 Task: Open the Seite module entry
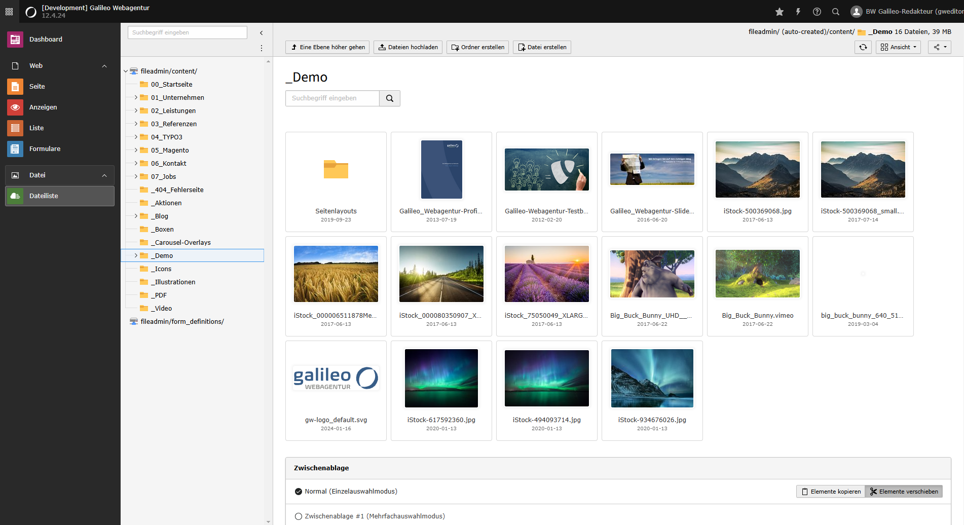pos(15,86)
